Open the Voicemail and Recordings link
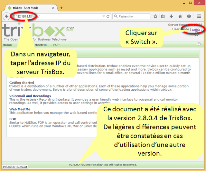Image resolution: width=206 pixels, height=171 pixels. tap(30, 96)
